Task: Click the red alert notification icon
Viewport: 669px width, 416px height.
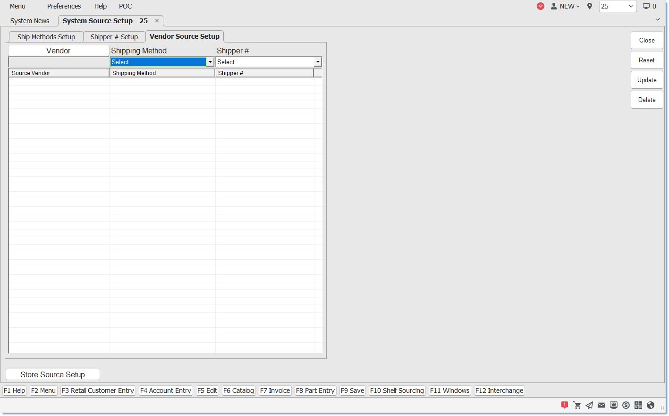Action: (564, 405)
